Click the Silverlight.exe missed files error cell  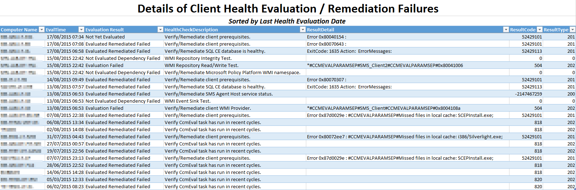tap(404, 137)
